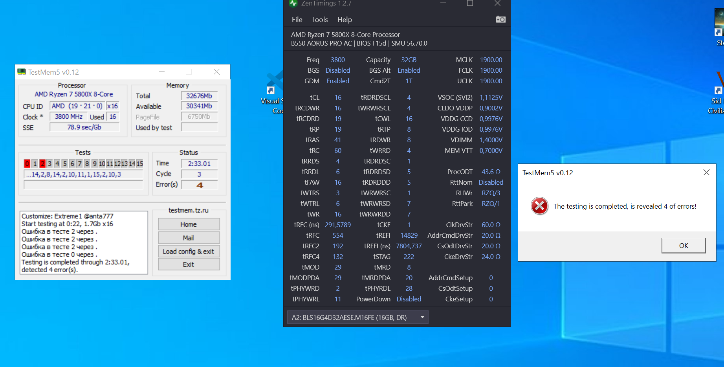Click the ZenTimings Capacity value 32GB
The height and width of the screenshot is (367, 724).
point(409,60)
